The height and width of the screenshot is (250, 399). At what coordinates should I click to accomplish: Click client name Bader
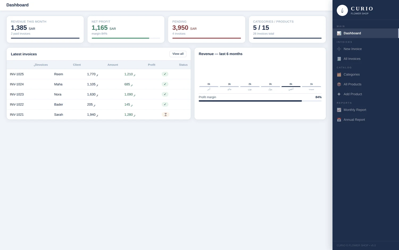[x=59, y=105]
